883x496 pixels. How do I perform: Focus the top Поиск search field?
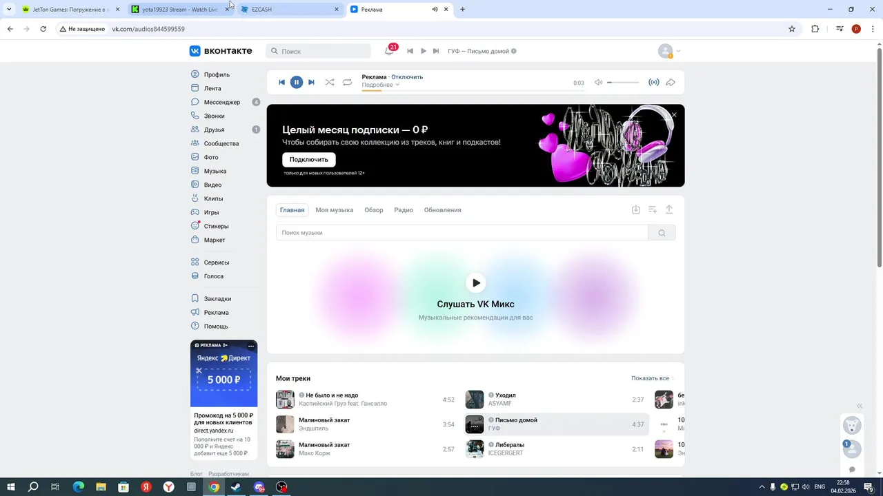(x=319, y=51)
